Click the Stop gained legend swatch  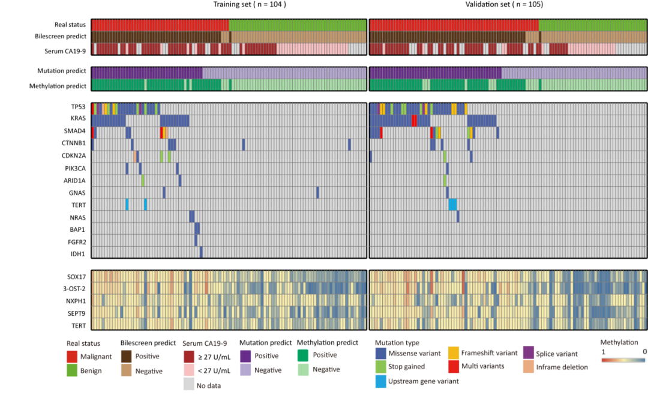379,367
